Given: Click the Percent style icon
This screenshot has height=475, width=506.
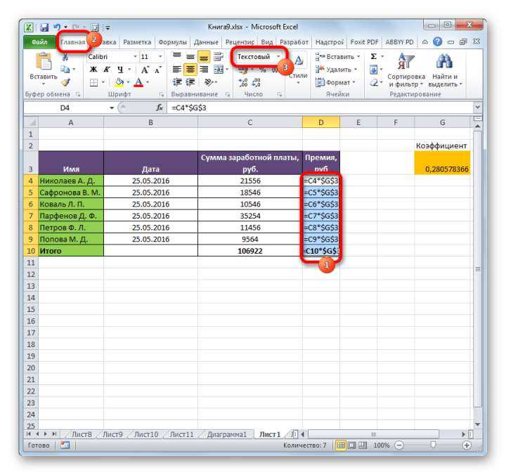Looking at the screenshot, I should [263, 70].
